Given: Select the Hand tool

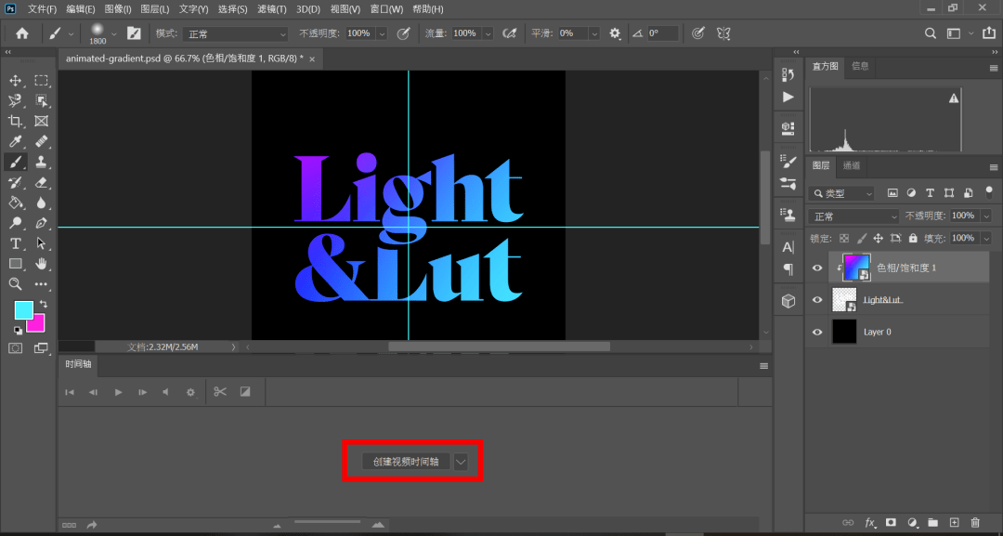Looking at the screenshot, I should click(42, 264).
